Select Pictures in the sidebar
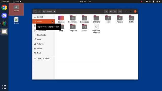Screen dimensions: 162x91 (x=44, y=44)
